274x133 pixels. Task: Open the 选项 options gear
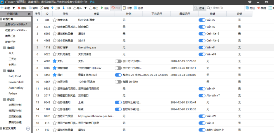(138, 8)
